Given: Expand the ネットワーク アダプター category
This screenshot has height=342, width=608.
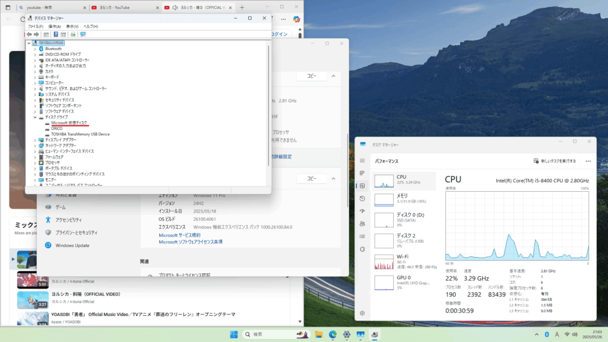Looking at the screenshot, I should [35, 145].
